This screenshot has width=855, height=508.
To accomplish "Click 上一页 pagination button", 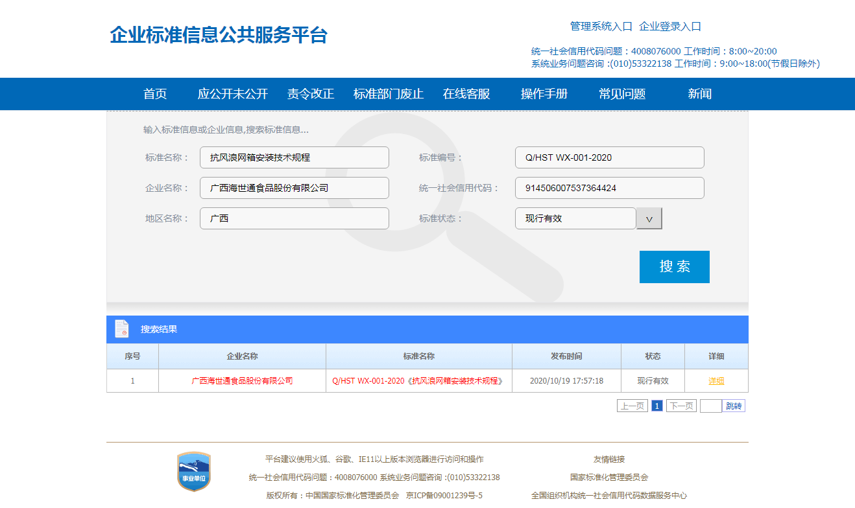I will [632, 406].
